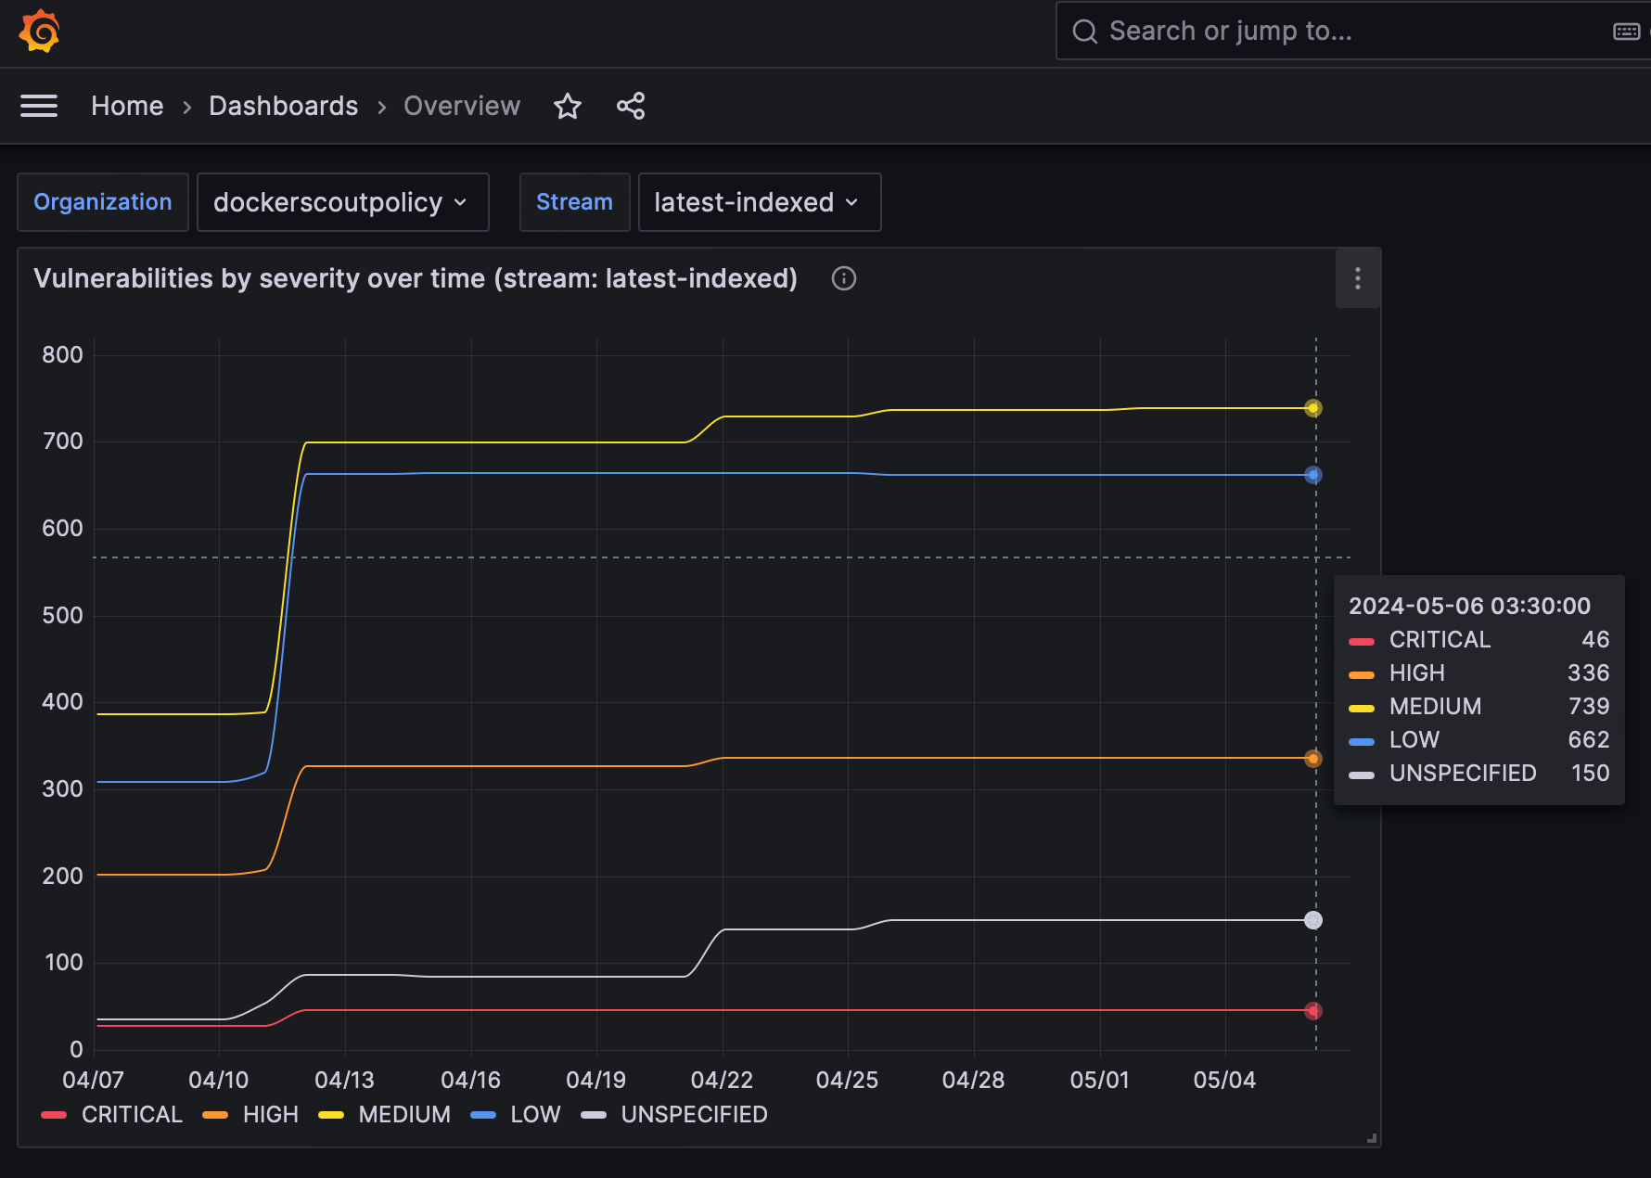Toggle the CRITICAL series in the legend
1651x1178 pixels.
point(132,1114)
